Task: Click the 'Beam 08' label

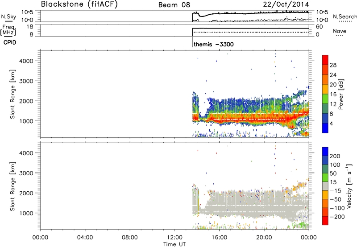Action: 174,5
